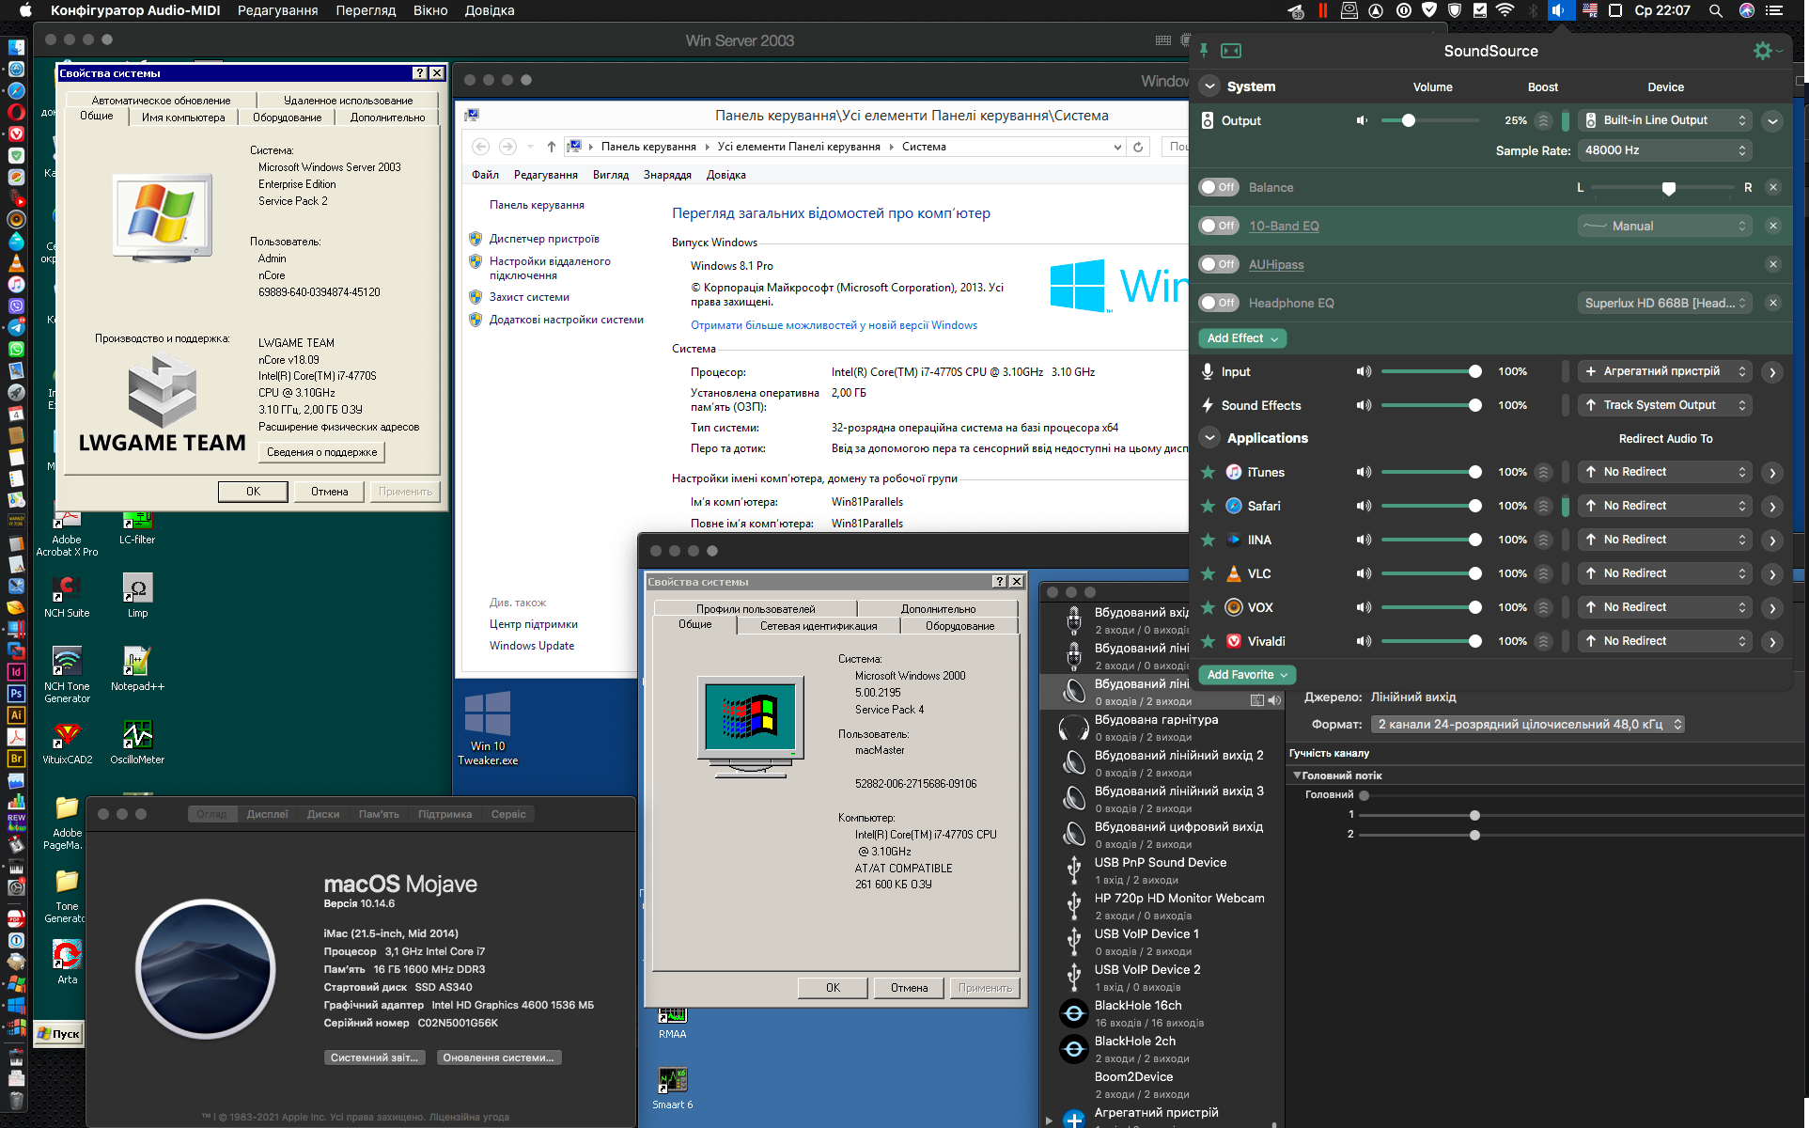This screenshot has width=1809, height=1128.
Task: Switch to Сетевая идентификация tab
Action: click(x=819, y=626)
